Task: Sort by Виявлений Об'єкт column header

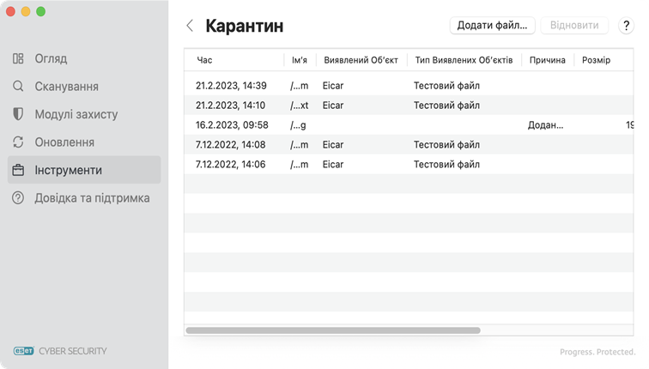Action: pos(361,60)
